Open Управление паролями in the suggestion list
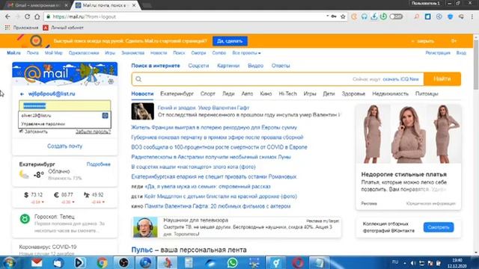Viewport: 479px width, 269px height. pyautogui.click(x=43, y=124)
